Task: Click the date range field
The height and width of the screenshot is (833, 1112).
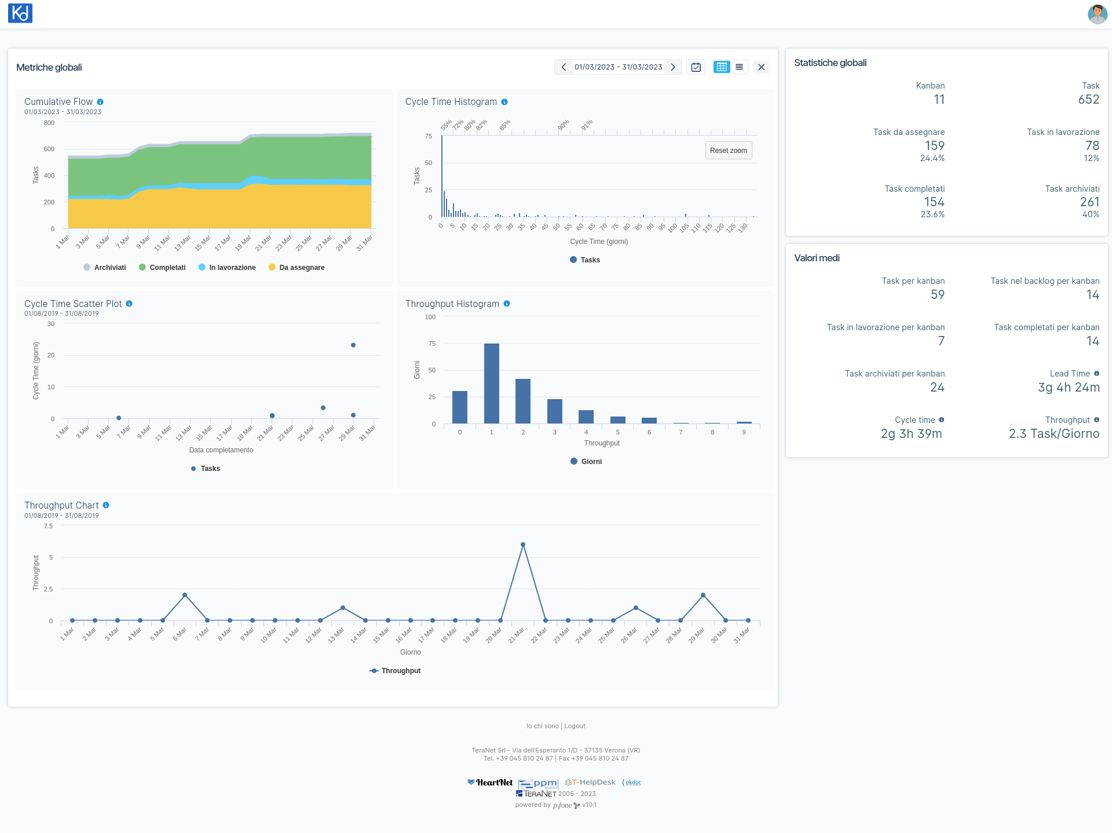Action: point(618,67)
